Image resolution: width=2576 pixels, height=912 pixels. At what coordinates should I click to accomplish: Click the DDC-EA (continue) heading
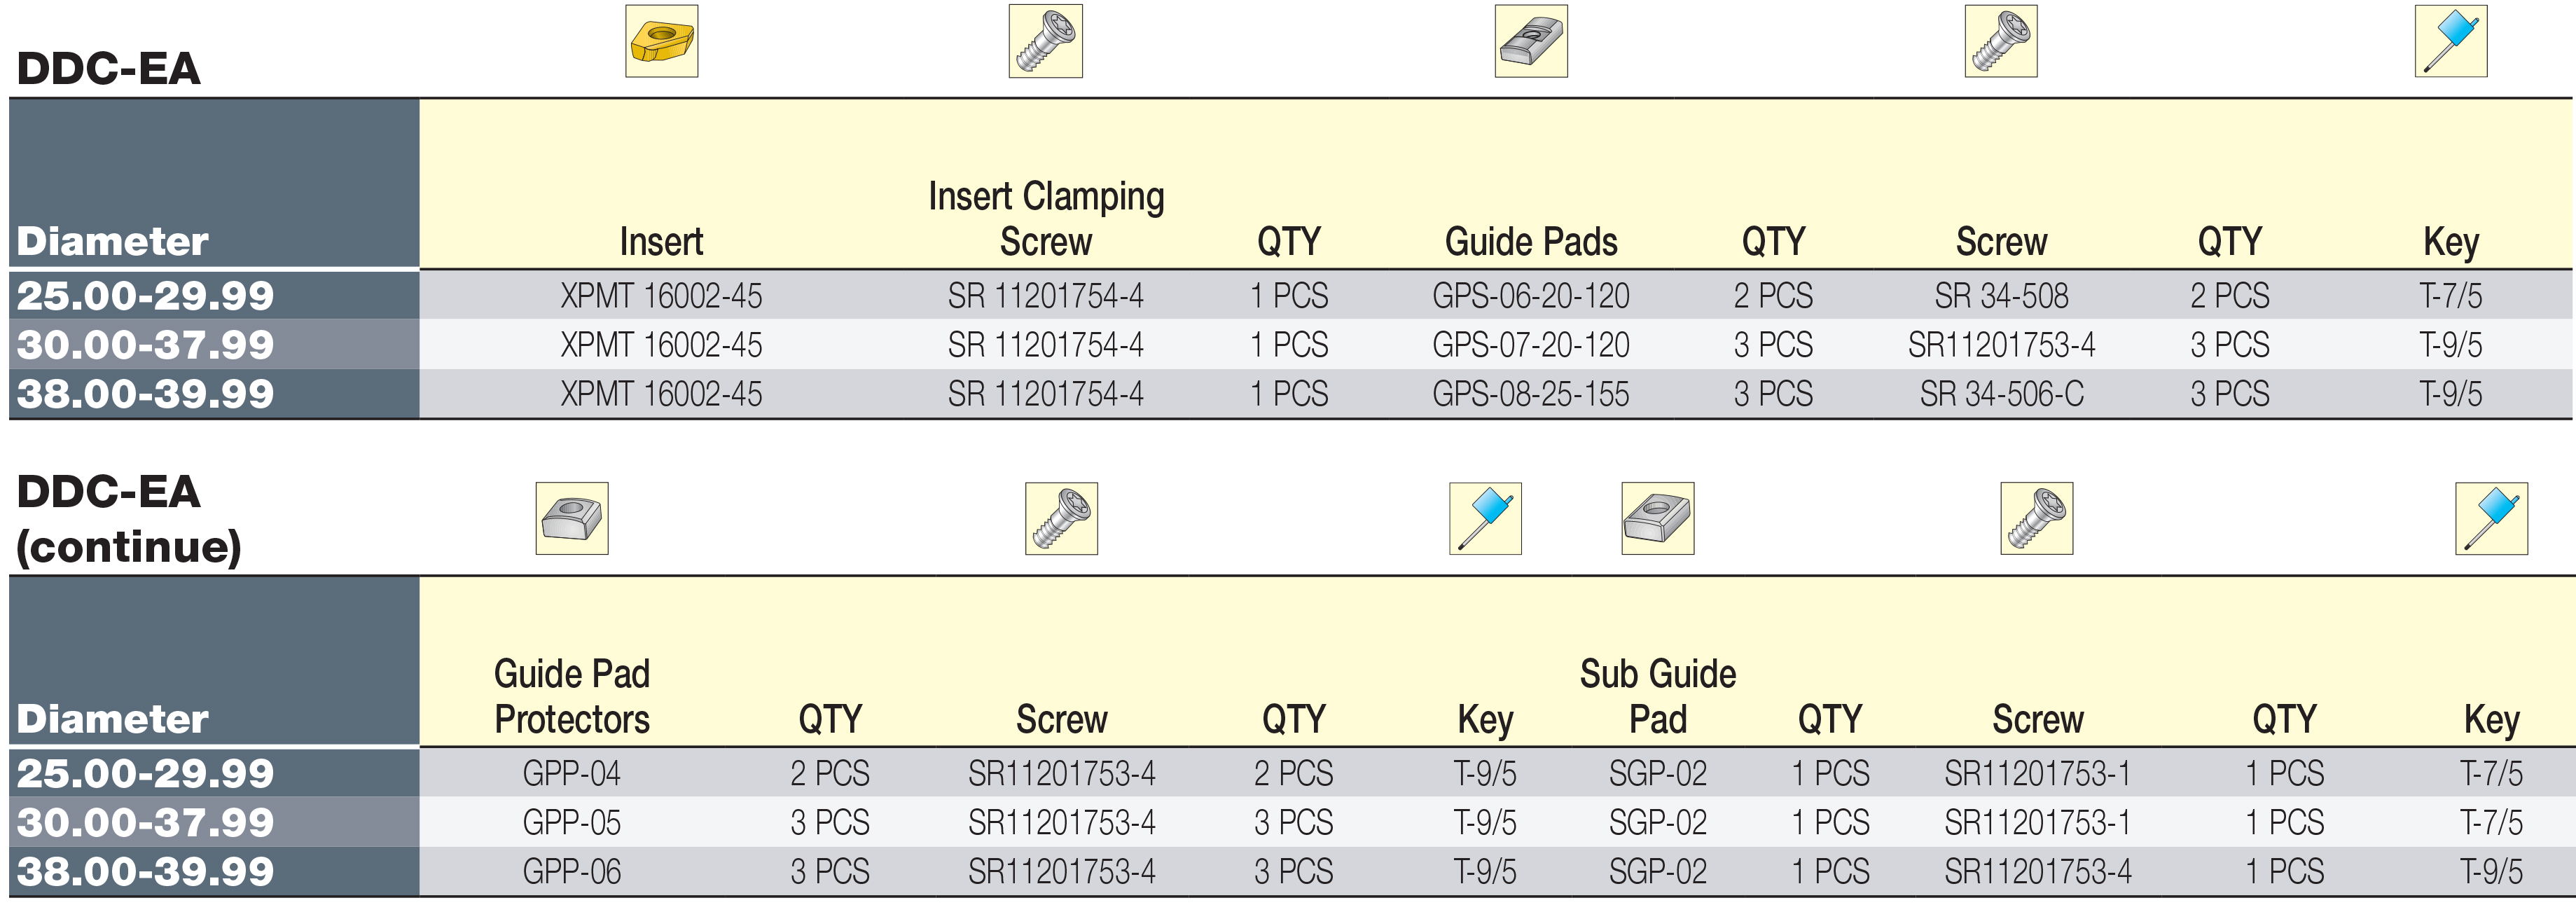click(129, 519)
